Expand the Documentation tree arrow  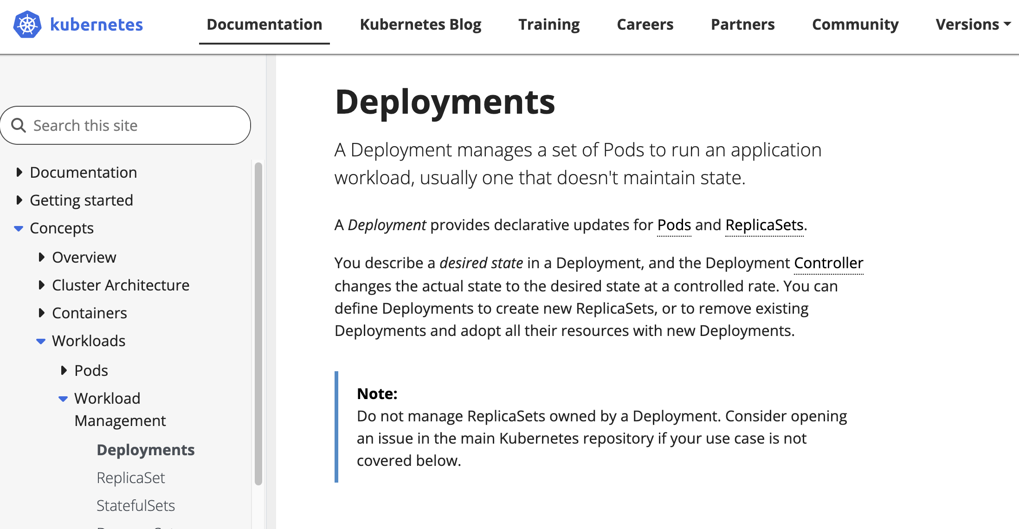click(x=19, y=173)
